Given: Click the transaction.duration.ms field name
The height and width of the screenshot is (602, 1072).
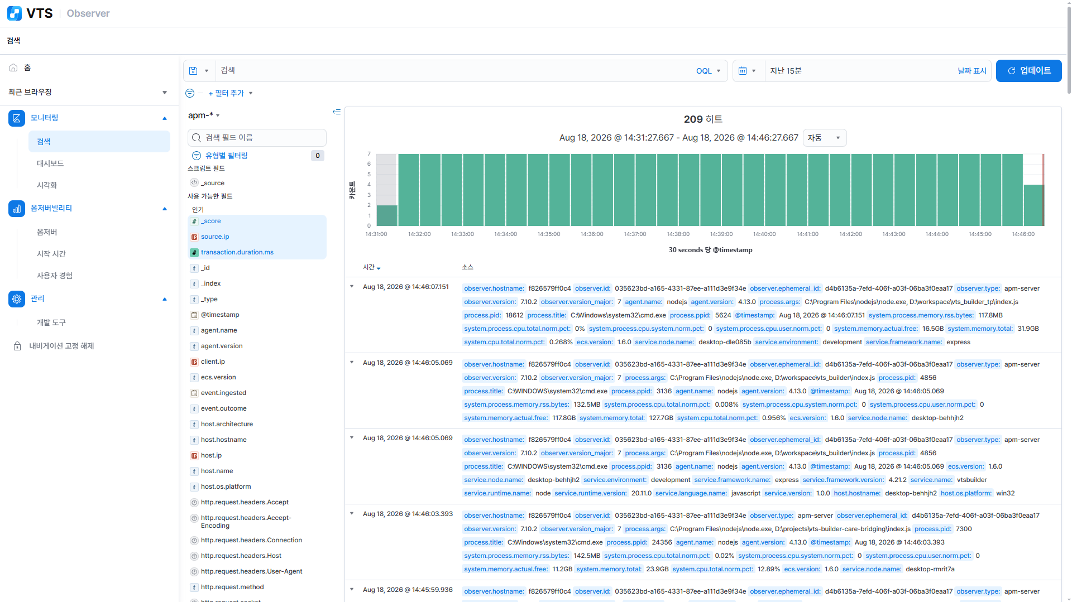Looking at the screenshot, I should pos(237,253).
